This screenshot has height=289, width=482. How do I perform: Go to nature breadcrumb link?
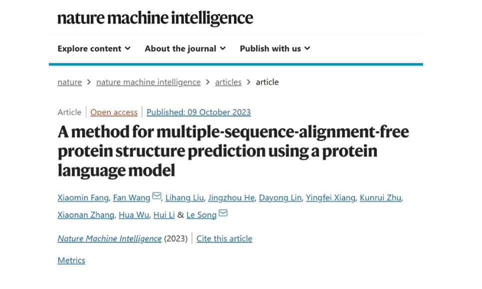(69, 82)
